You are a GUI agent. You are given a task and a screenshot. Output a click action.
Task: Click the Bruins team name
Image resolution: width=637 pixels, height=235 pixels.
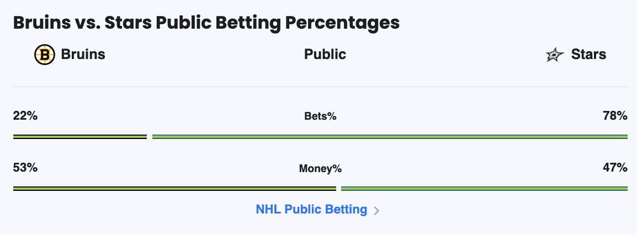[83, 54]
